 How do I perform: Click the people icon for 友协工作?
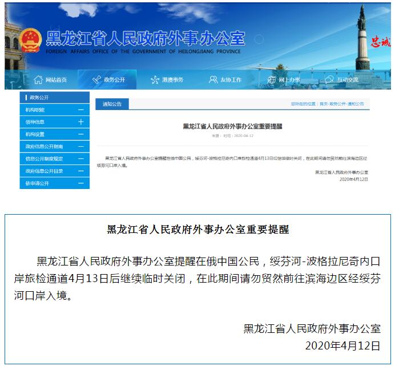click(213, 79)
